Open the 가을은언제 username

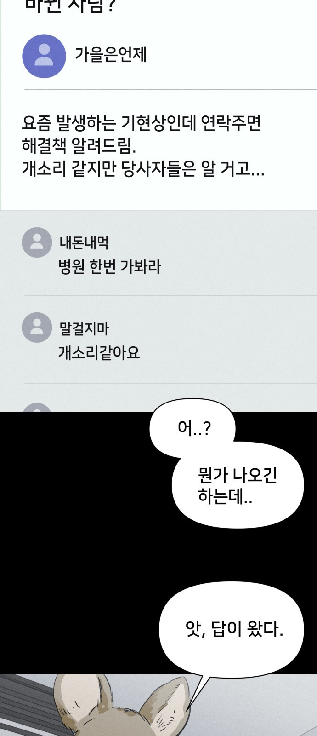point(111,55)
